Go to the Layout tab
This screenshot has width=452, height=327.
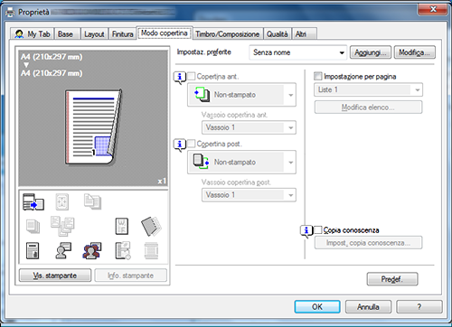pos(94,34)
